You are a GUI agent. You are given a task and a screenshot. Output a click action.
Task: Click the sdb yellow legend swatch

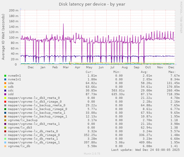pos(5,87)
